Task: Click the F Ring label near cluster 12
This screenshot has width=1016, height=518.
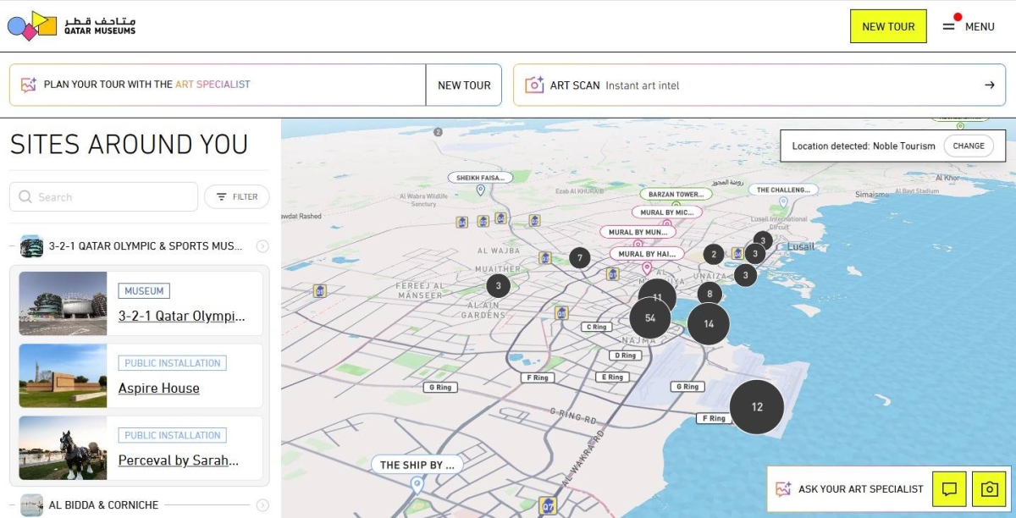Action: [x=714, y=418]
